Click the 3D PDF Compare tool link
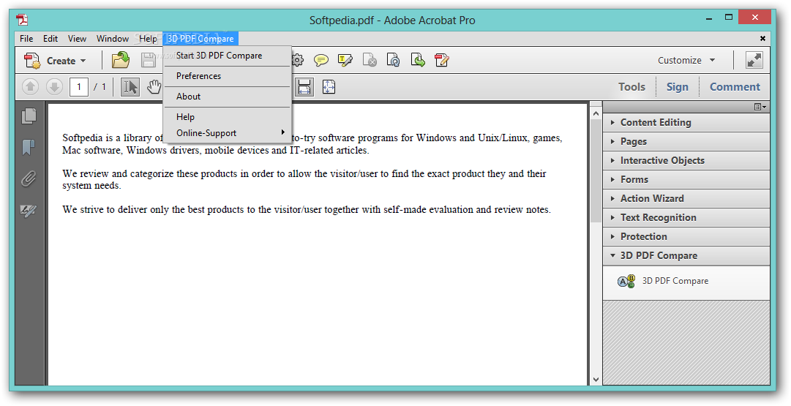The height and width of the screenshot is (406, 791). [675, 281]
